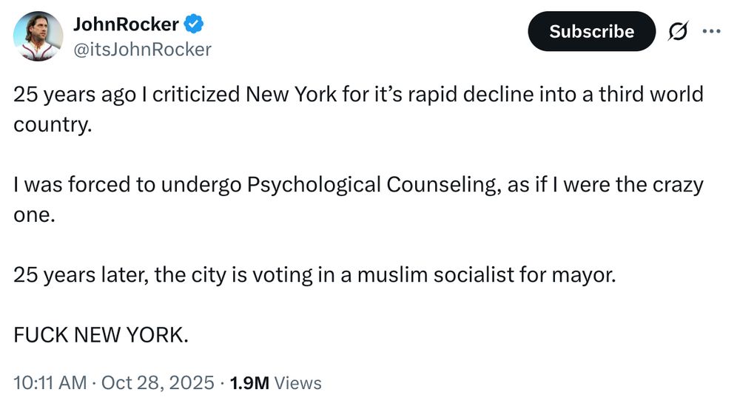
Task: Click the 1.9M view count number
Action: coord(249,382)
